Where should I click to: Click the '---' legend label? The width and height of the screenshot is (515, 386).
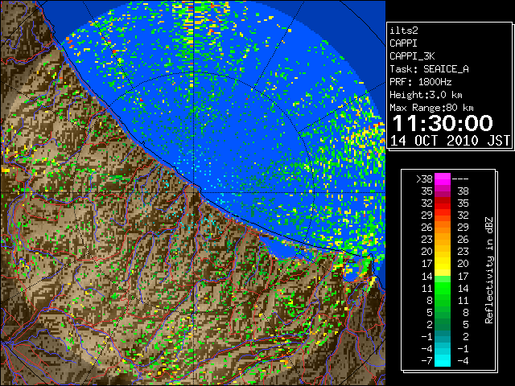pyautogui.click(x=460, y=179)
